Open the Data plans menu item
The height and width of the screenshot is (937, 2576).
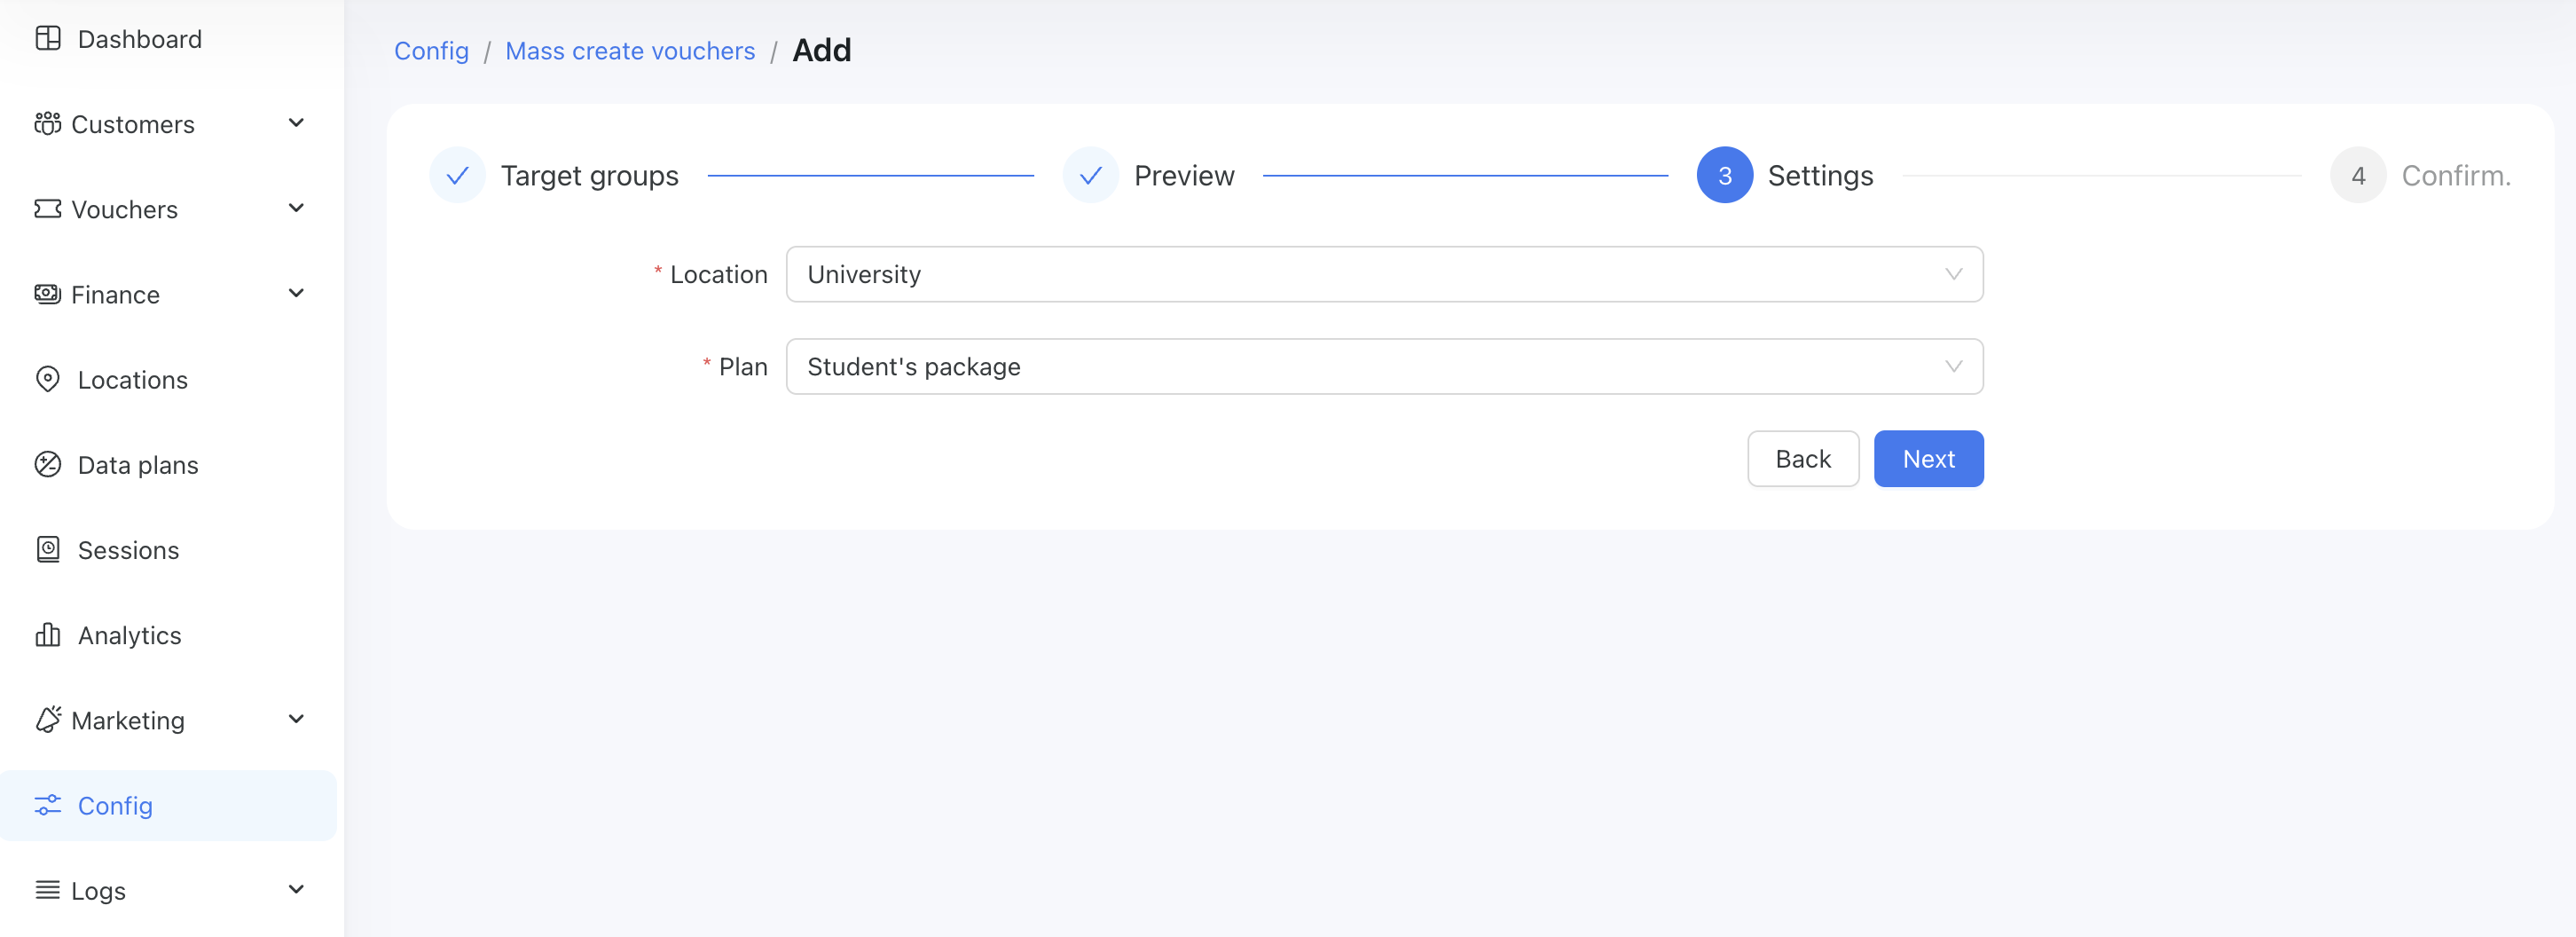(x=168, y=465)
